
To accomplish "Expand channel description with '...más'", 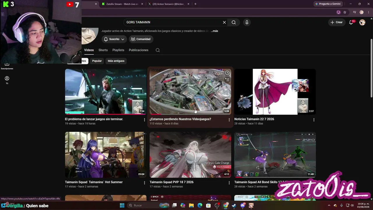I will tap(214, 31).
